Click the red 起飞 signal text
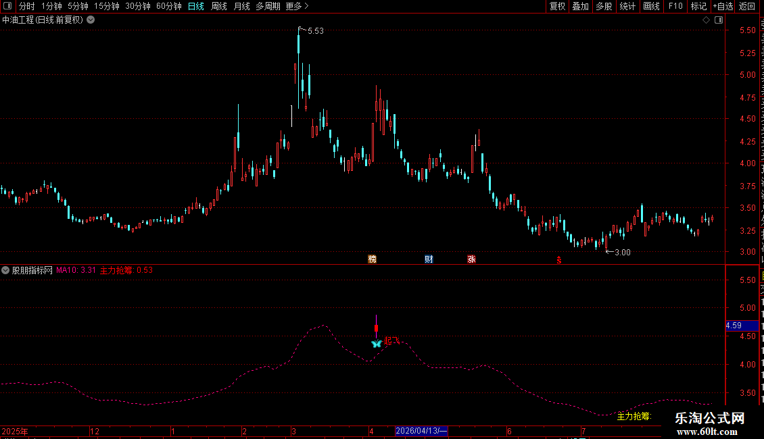Screen dimensions: 764x439 pos(391,340)
